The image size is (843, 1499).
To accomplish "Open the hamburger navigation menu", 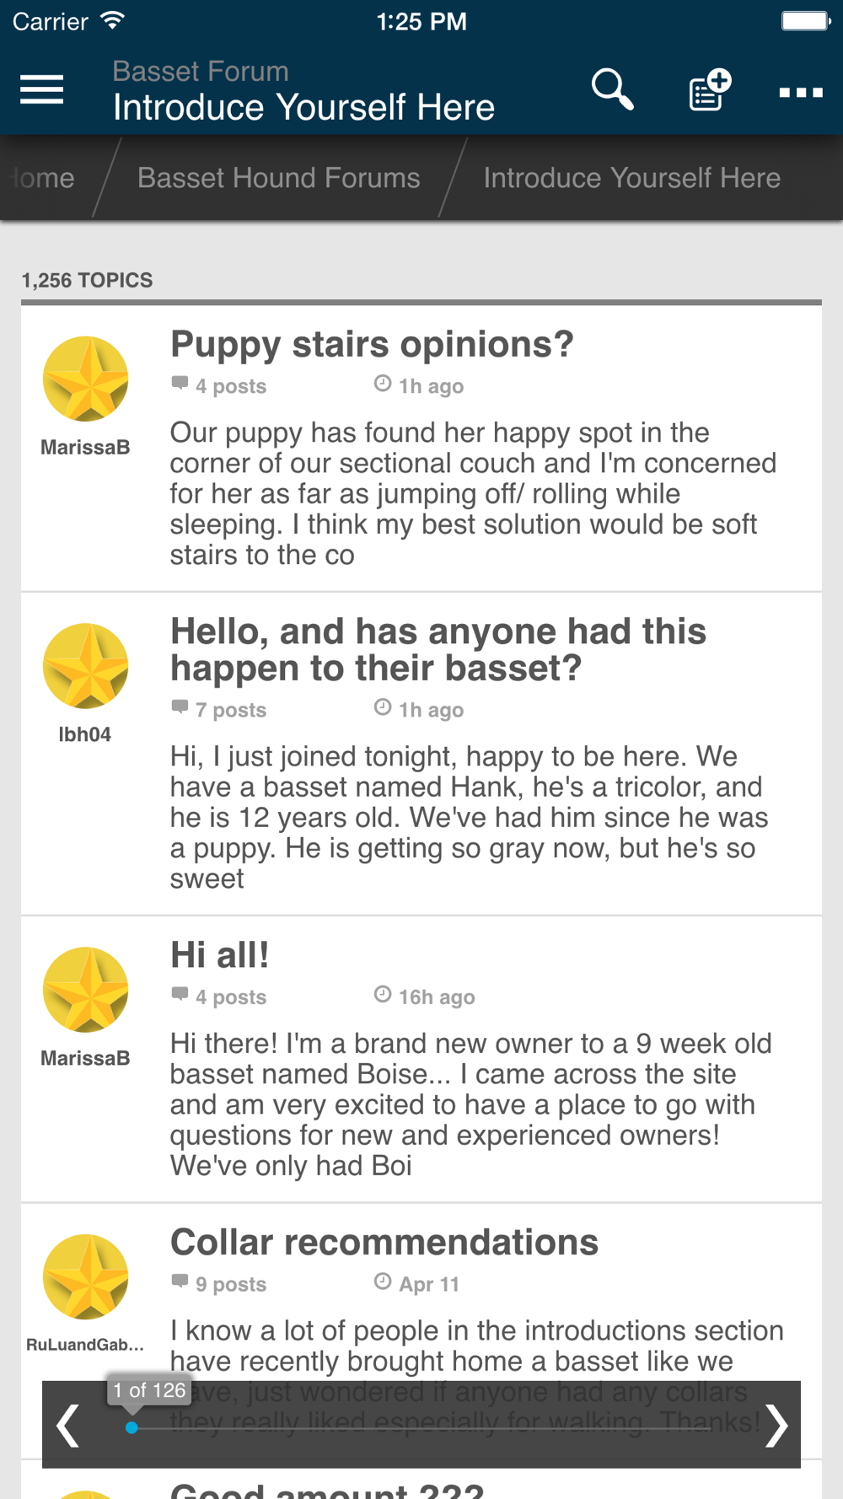I will [x=41, y=89].
